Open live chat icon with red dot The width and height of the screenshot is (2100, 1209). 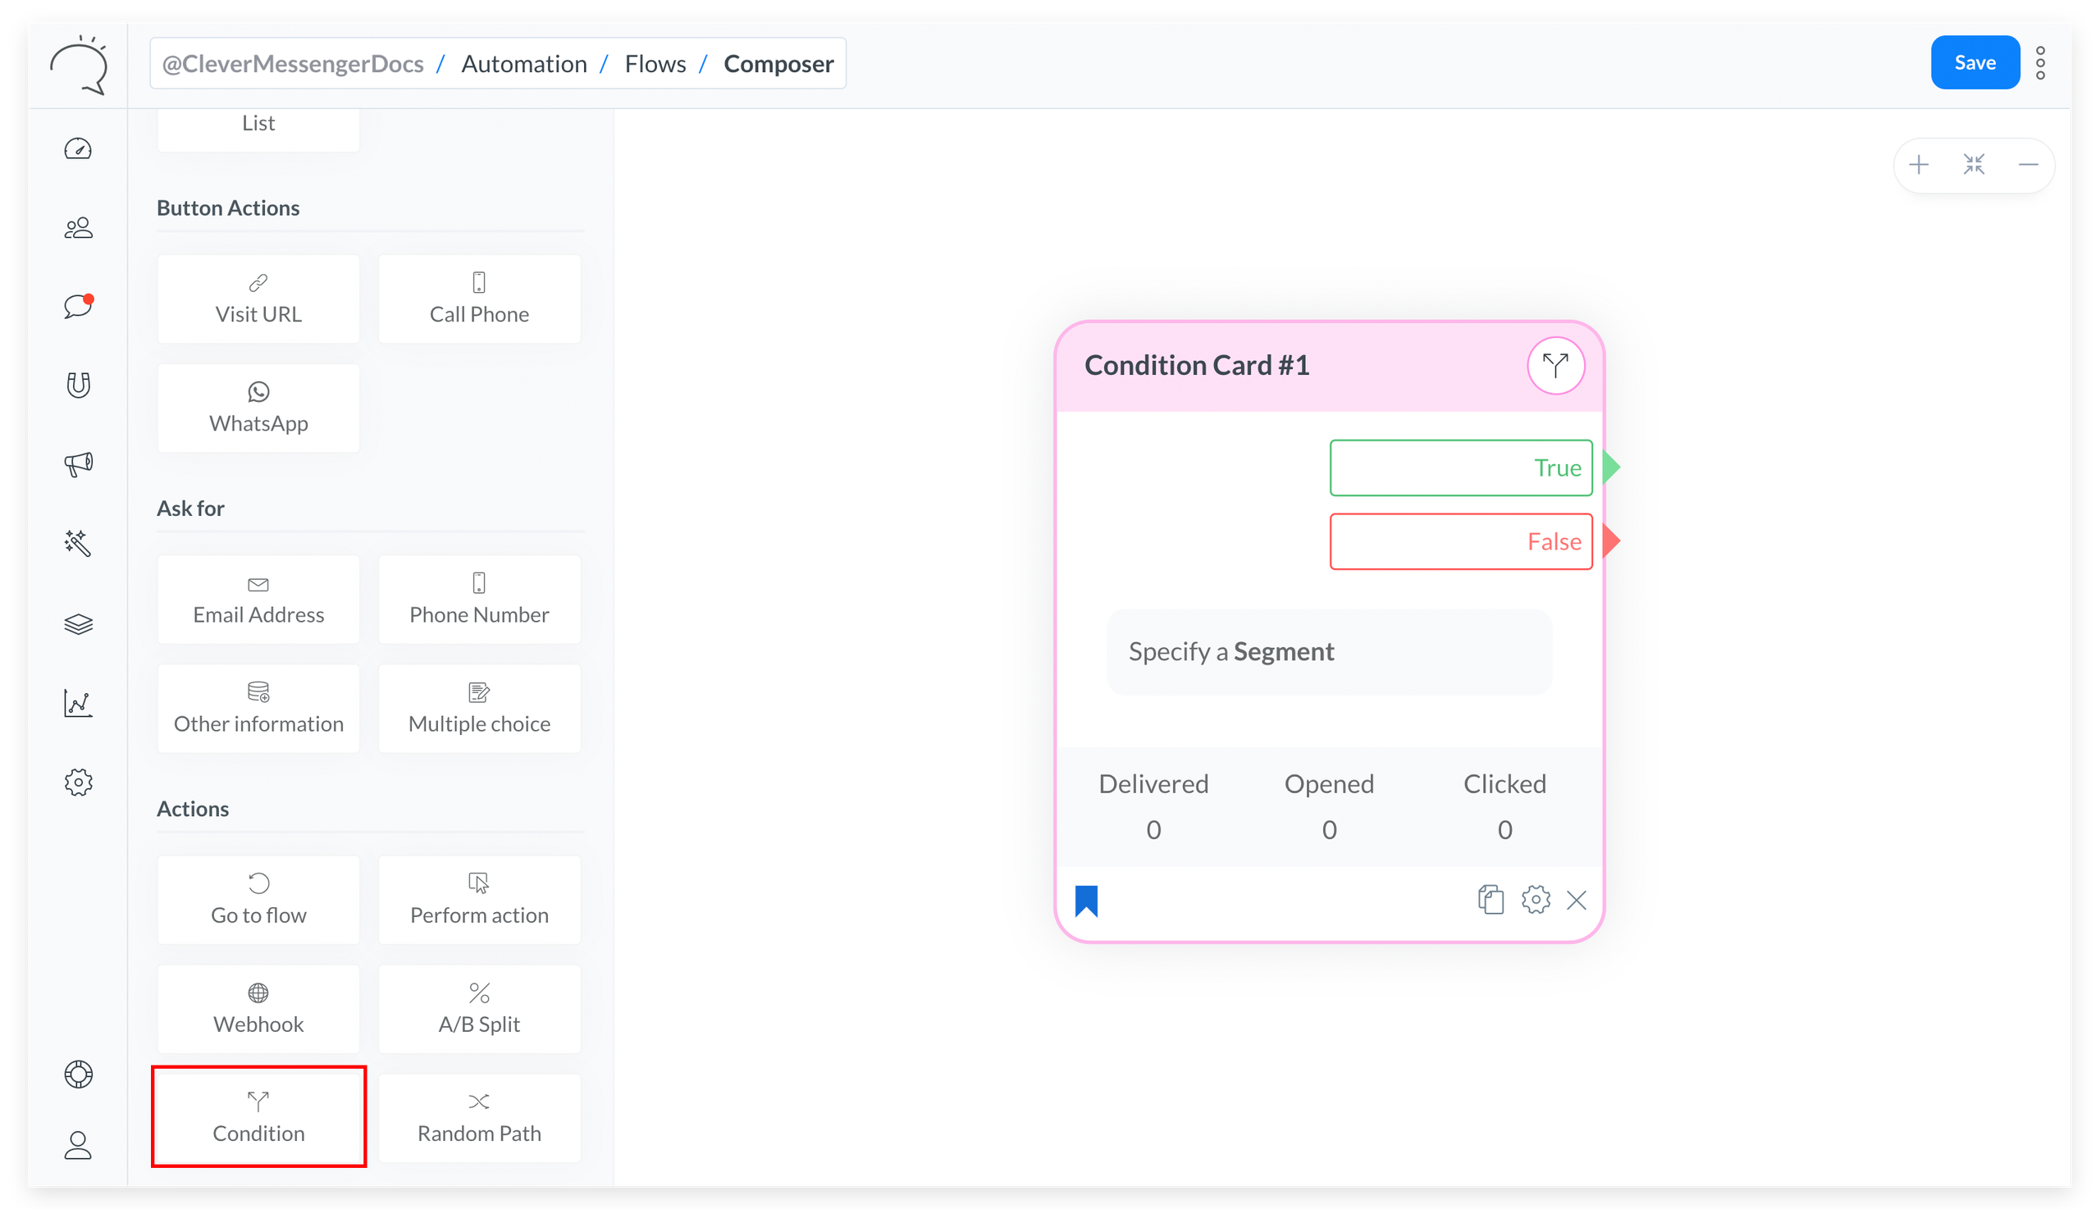click(78, 307)
